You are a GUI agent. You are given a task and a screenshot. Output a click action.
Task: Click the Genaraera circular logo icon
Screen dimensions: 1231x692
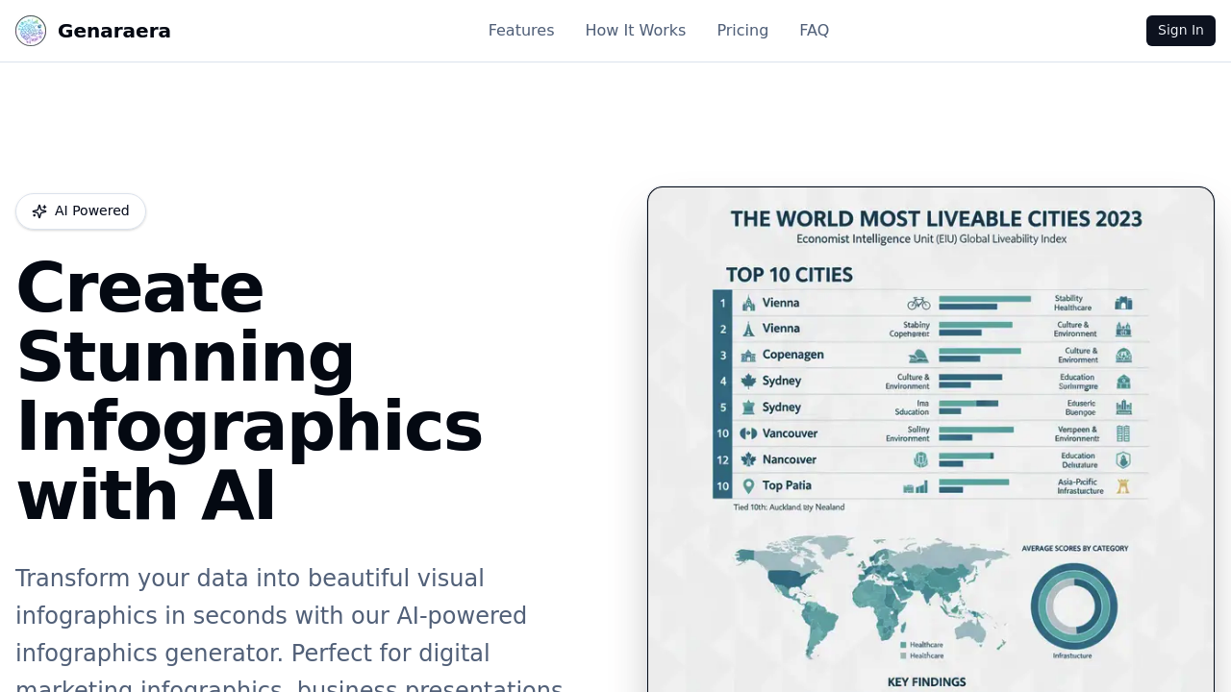coord(31,31)
